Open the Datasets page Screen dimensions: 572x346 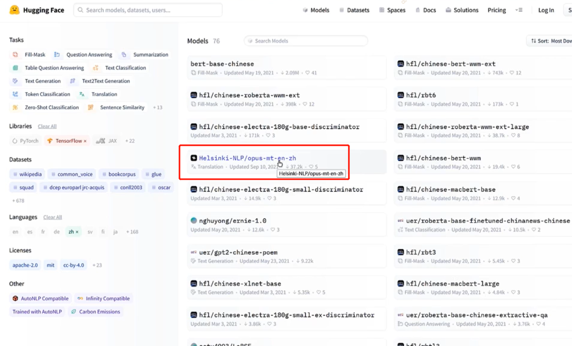[x=354, y=10]
